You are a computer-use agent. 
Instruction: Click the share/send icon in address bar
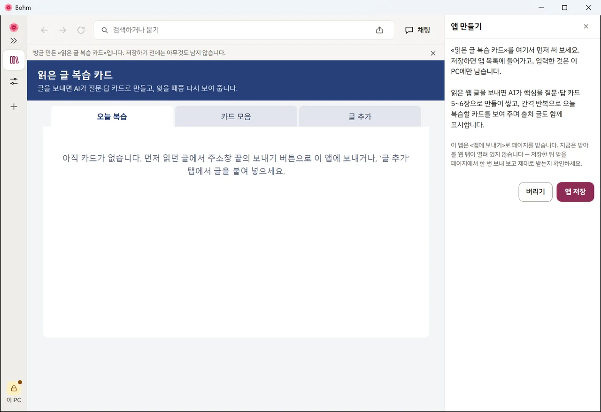379,30
